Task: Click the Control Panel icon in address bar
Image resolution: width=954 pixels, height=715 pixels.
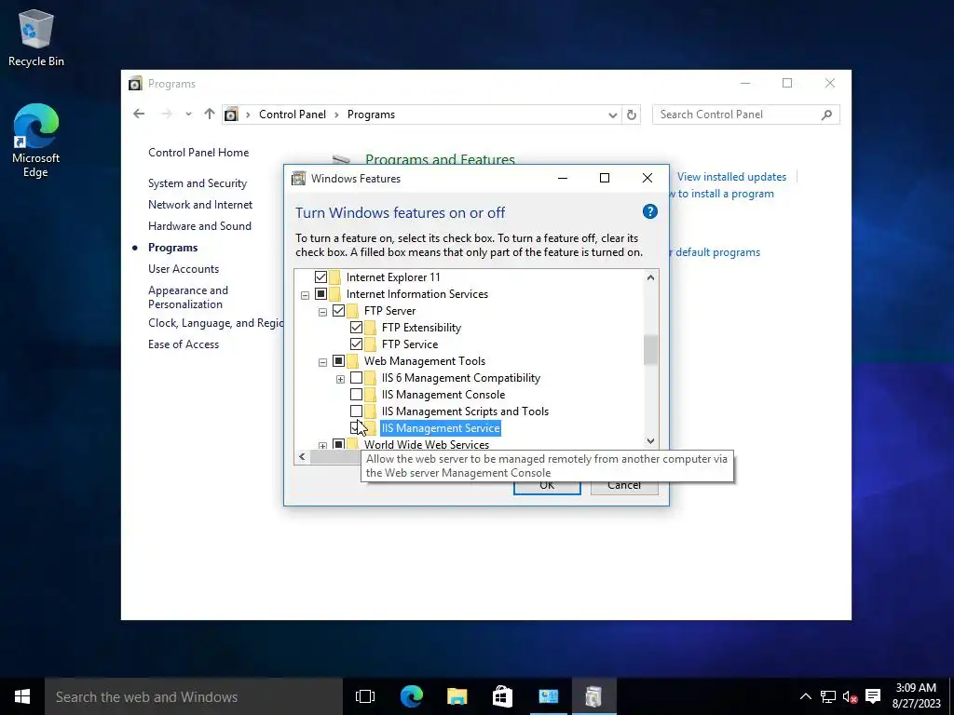Action: click(x=231, y=115)
